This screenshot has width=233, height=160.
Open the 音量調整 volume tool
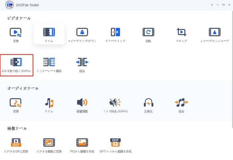pyautogui.click(x=82, y=103)
